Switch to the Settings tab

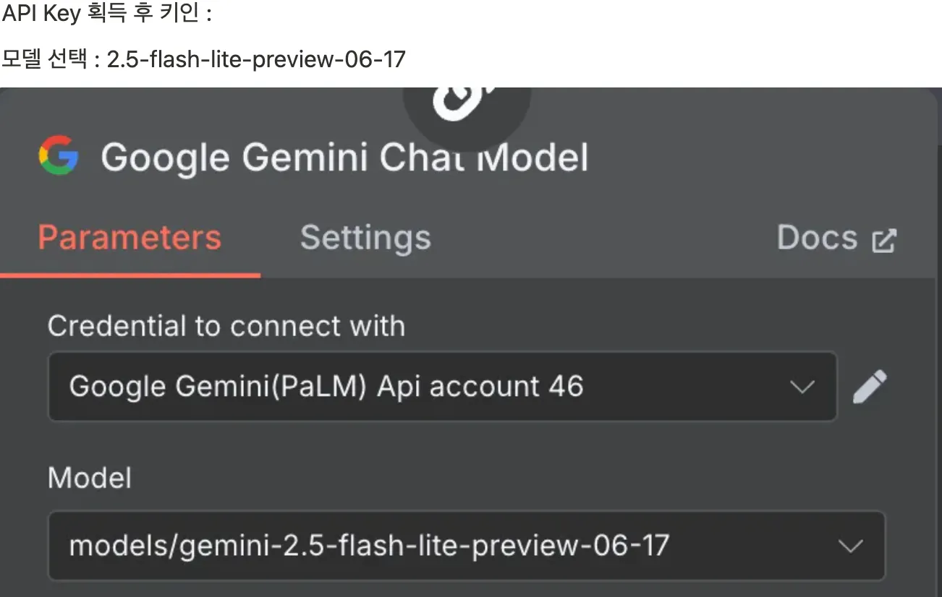point(365,238)
